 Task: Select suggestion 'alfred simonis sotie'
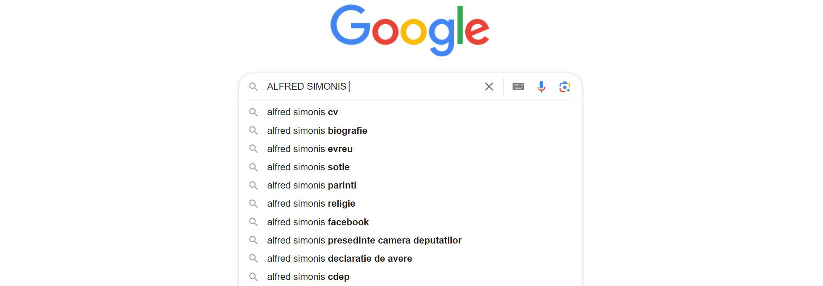point(308,167)
